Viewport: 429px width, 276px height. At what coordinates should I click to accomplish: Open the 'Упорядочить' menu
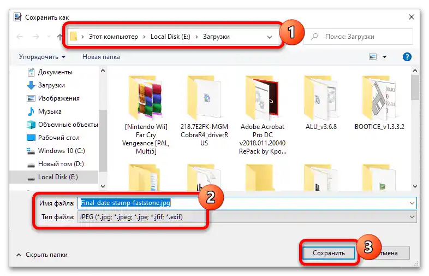[42, 57]
